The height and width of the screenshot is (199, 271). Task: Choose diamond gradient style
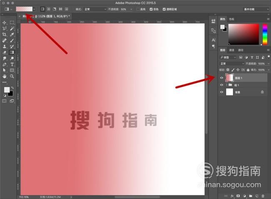[66, 9]
